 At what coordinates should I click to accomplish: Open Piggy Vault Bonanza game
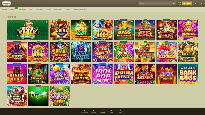[81, 30]
